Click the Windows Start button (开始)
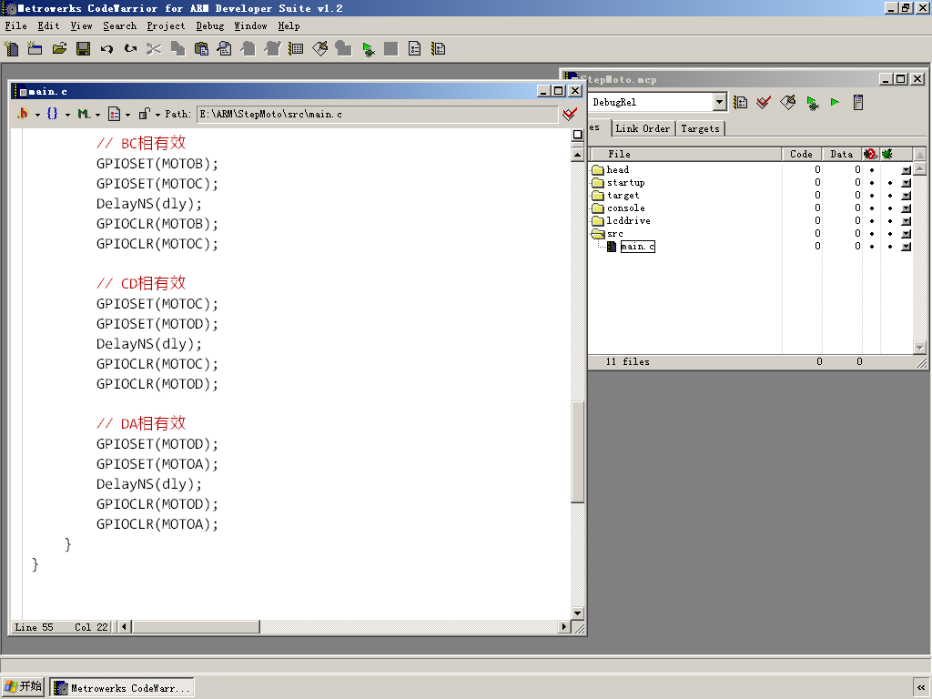This screenshot has height=699, width=932. point(23,687)
